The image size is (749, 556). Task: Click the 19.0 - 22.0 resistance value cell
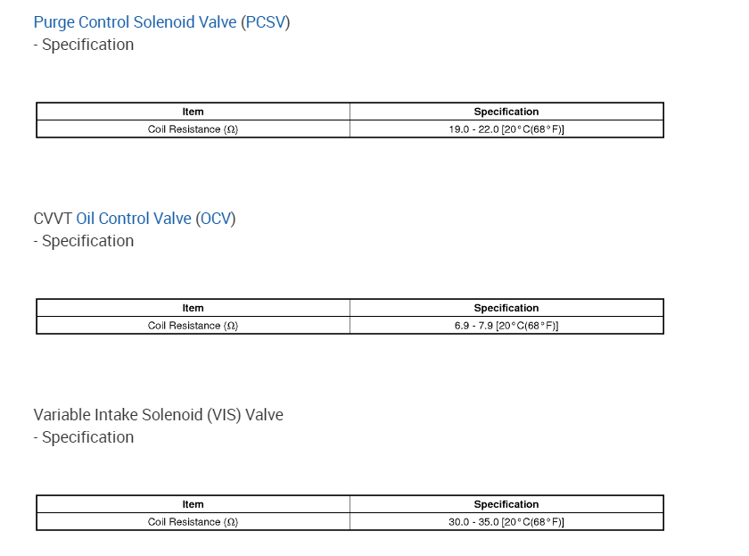pos(506,129)
